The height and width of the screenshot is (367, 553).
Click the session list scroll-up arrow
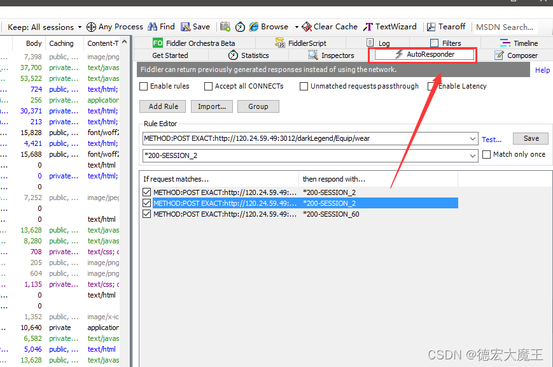[124, 41]
